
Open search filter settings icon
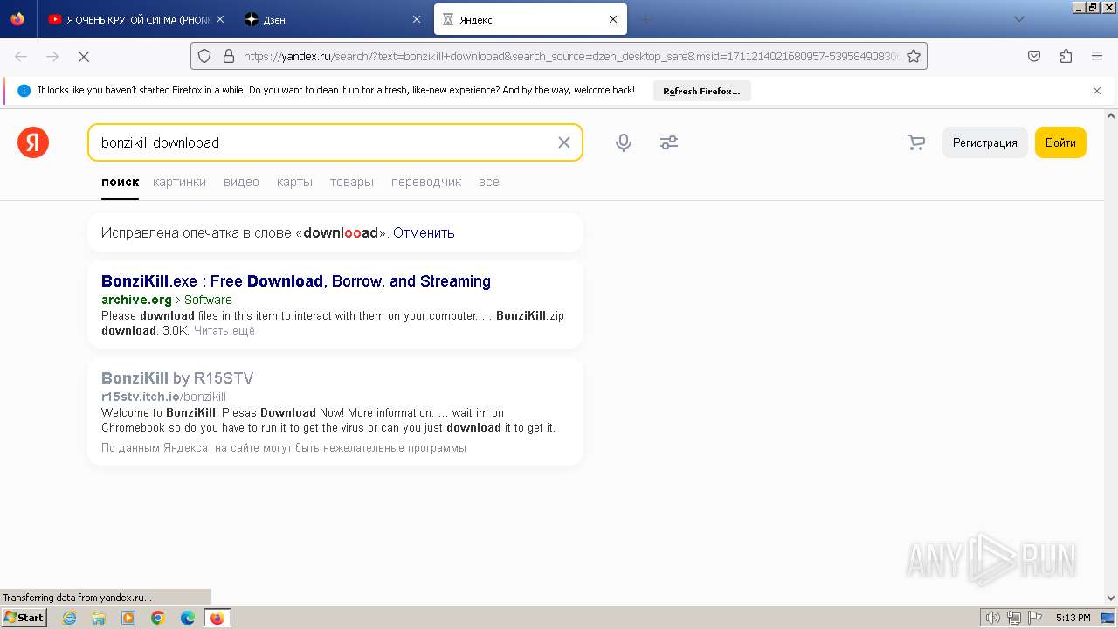[669, 142]
